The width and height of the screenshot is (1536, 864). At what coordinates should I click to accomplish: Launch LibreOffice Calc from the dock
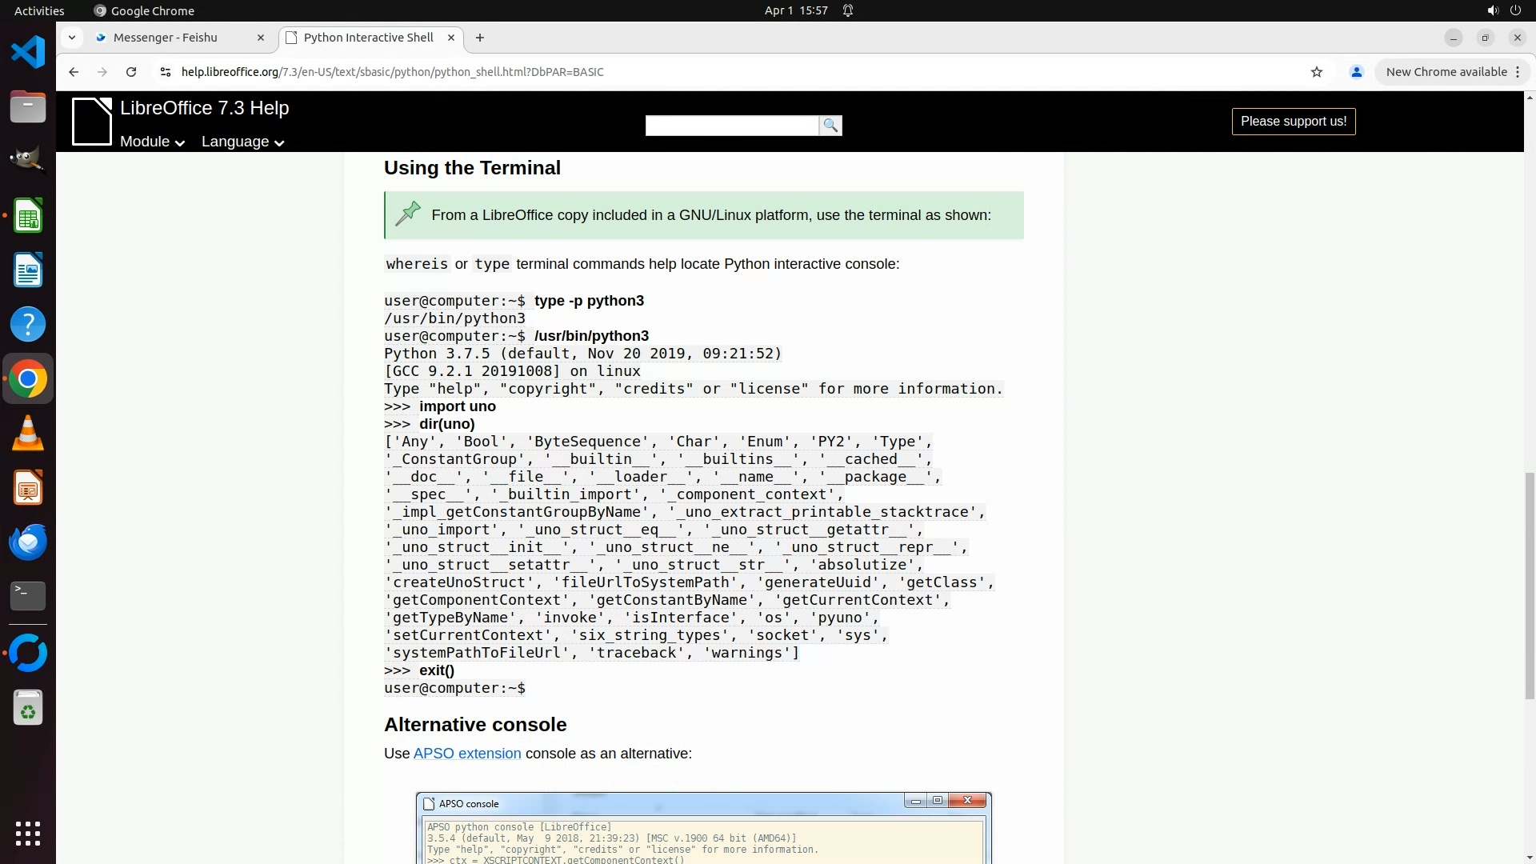[28, 216]
